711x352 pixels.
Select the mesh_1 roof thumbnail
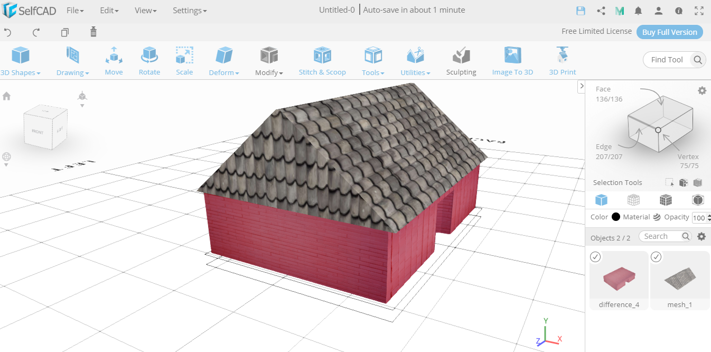pyautogui.click(x=680, y=280)
